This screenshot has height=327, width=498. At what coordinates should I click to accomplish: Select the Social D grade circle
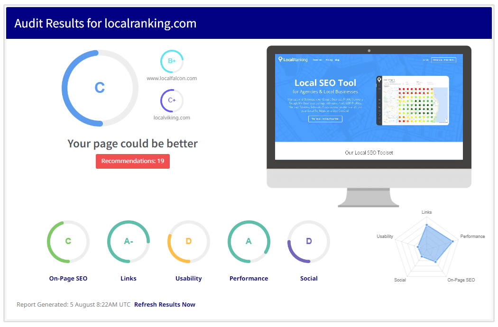pos(309,241)
